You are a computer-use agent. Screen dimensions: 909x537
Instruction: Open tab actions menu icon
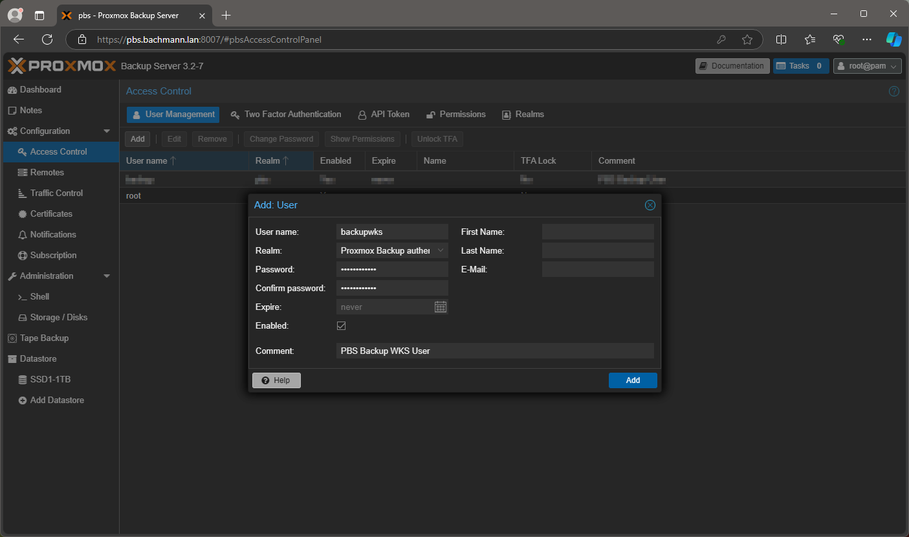[39, 15]
